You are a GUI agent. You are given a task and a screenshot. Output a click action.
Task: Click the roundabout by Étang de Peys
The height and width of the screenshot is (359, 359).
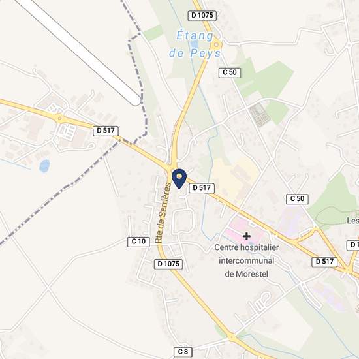pos(216,44)
